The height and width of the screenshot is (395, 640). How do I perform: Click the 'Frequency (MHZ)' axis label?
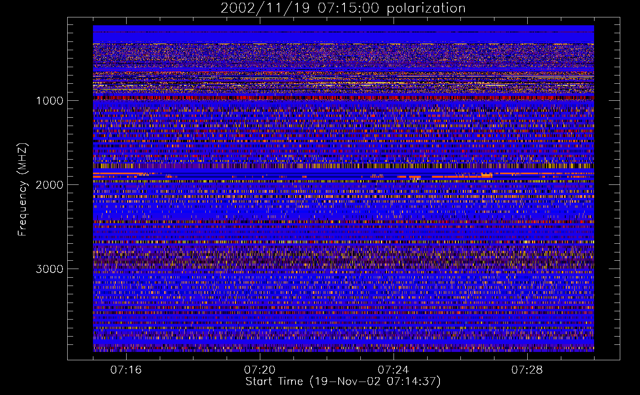[23, 190]
